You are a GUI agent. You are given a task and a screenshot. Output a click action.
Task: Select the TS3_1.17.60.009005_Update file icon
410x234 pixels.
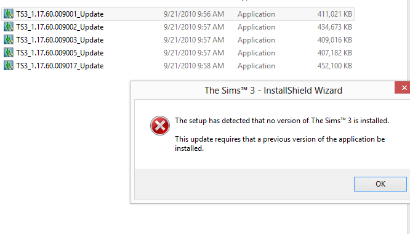(9, 52)
